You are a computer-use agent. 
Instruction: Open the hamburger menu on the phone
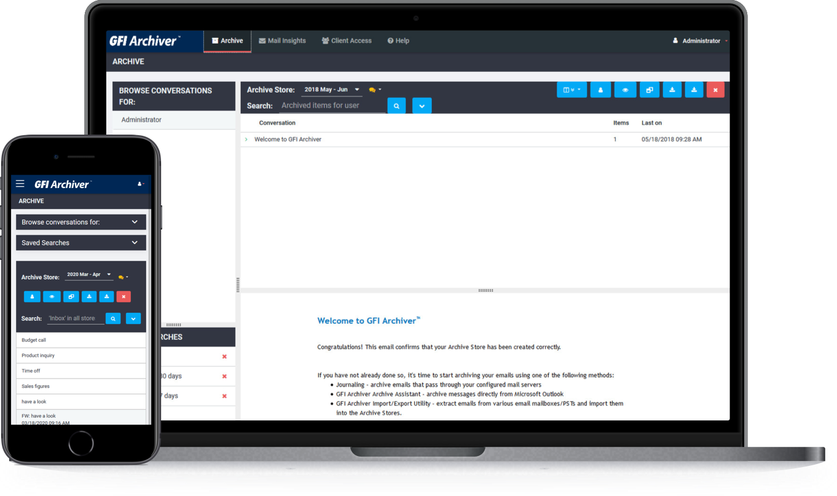(20, 184)
